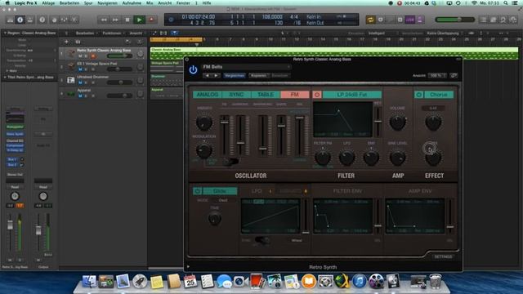Toggle the Glide power button

pyautogui.click(x=197, y=191)
